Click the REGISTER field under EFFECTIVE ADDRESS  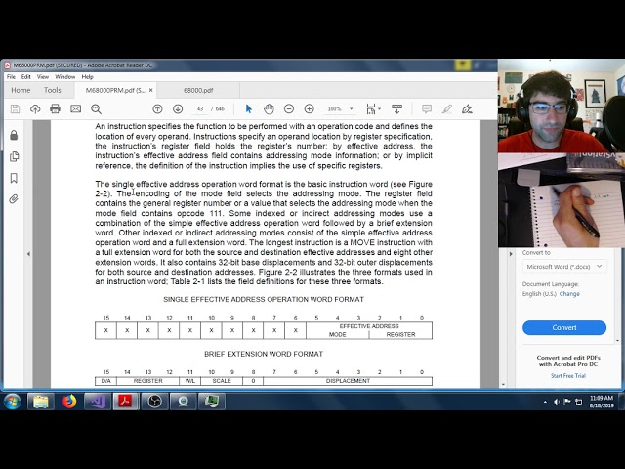click(x=400, y=334)
